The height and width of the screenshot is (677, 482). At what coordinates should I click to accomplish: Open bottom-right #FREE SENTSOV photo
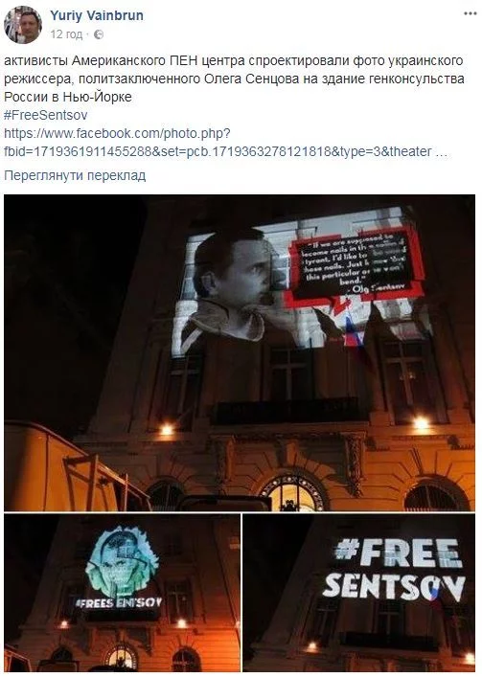pyautogui.click(x=359, y=593)
